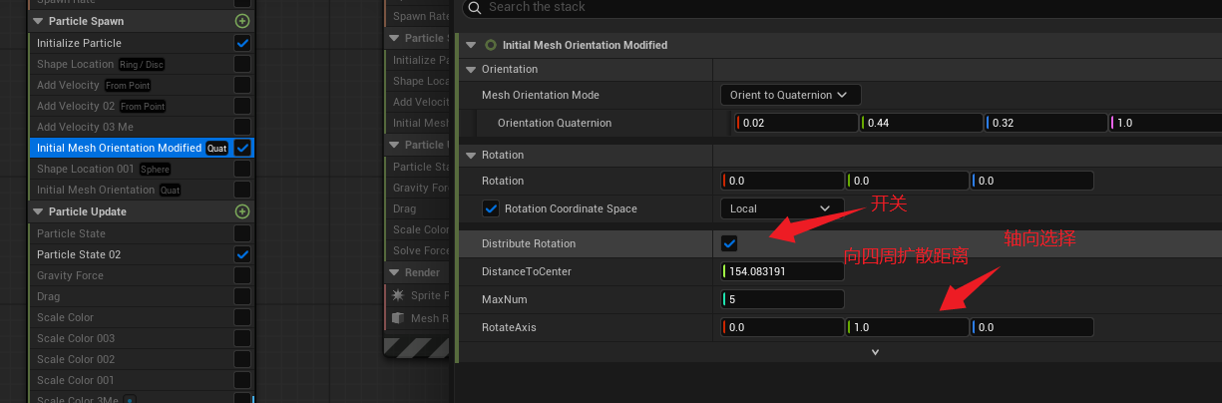Collapse the Rotation category section
The height and width of the screenshot is (403, 1222).
click(x=472, y=156)
